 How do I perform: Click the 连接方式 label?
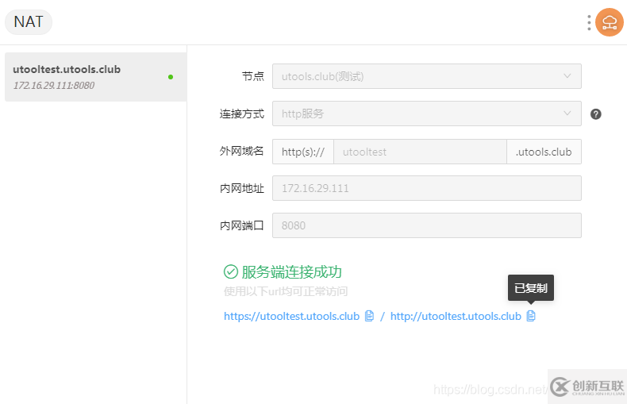pos(242,114)
